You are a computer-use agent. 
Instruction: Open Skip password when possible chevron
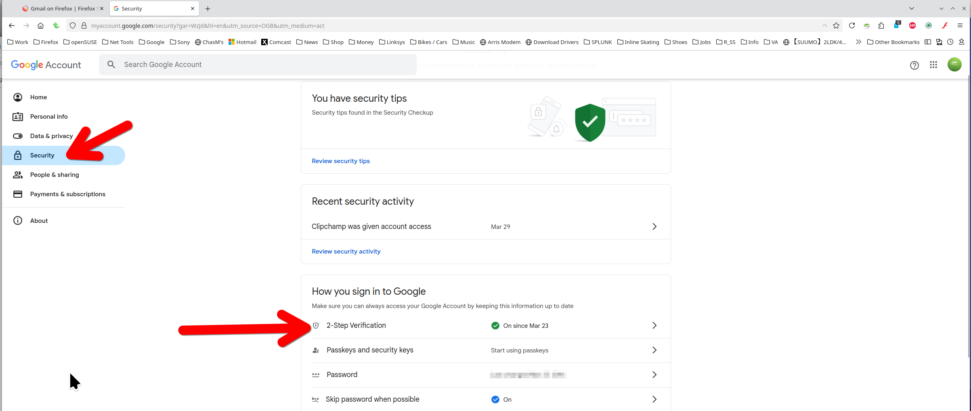[654, 399]
